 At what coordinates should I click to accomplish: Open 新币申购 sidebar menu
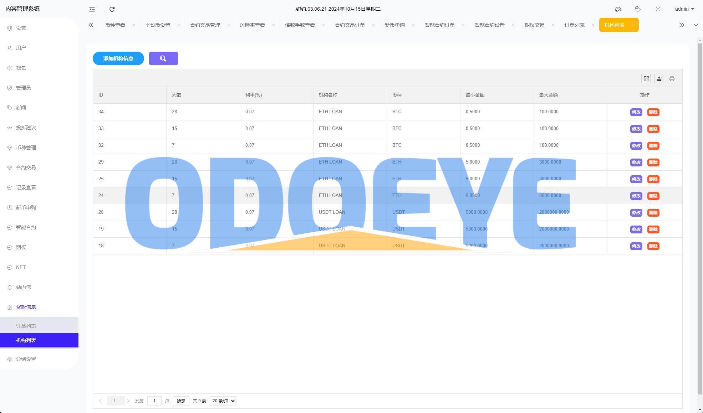(39, 207)
